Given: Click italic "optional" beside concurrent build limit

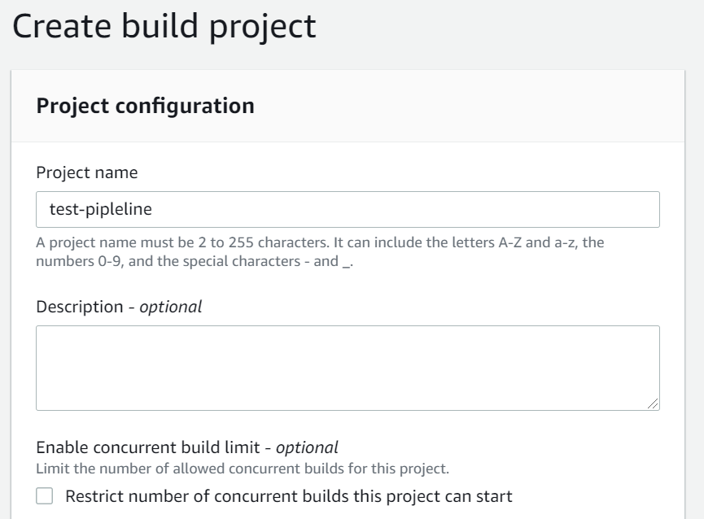Looking at the screenshot, I should tap(307, 447).
